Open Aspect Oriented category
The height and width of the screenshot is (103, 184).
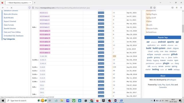point(10,21)
